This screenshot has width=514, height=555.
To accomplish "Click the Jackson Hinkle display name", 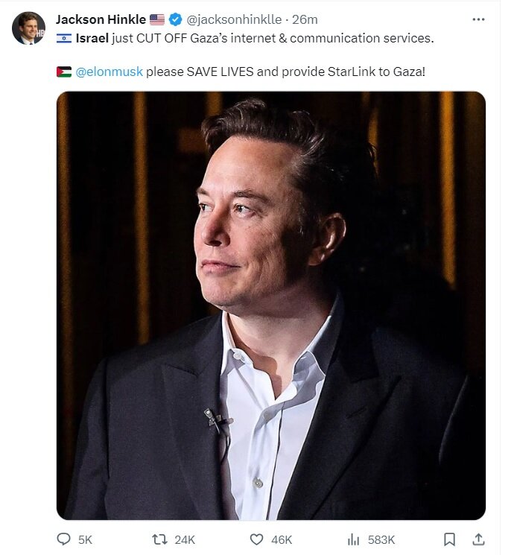I will 101,20.
